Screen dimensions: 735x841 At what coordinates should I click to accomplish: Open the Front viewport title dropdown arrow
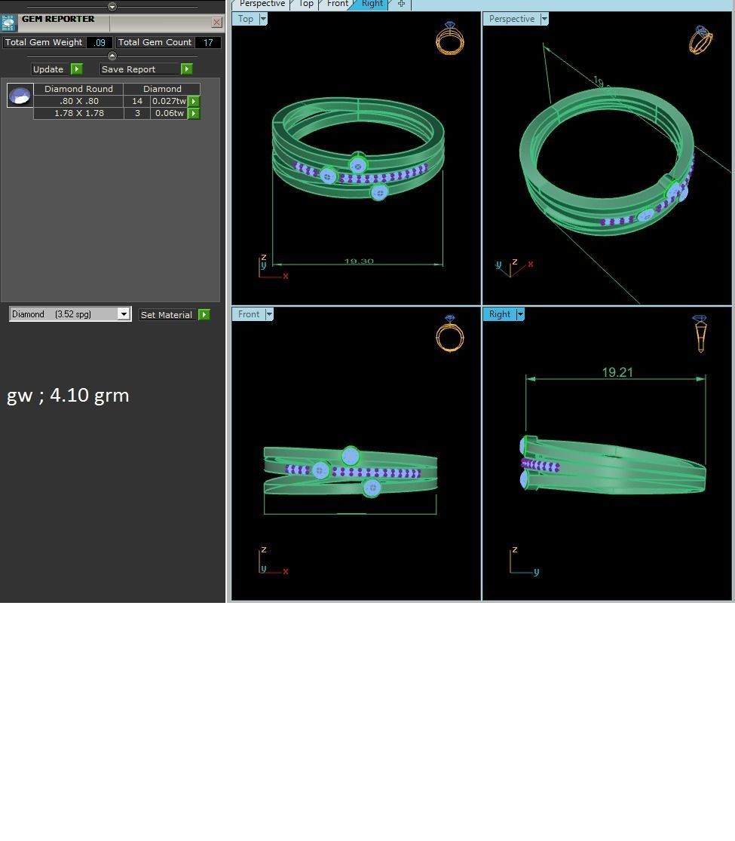(x=269, y=314)
